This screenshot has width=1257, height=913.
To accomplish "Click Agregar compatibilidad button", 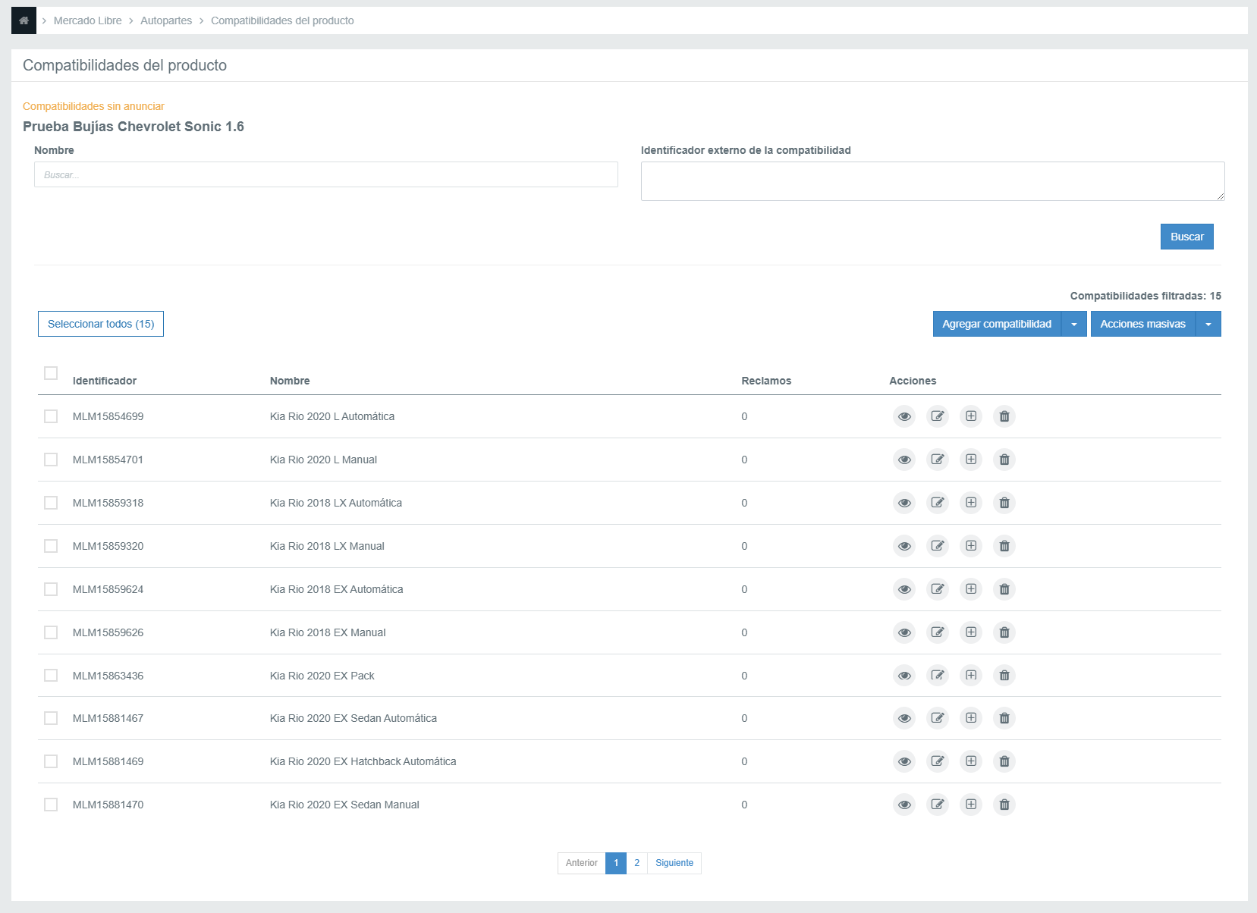I will coord(997,324).
